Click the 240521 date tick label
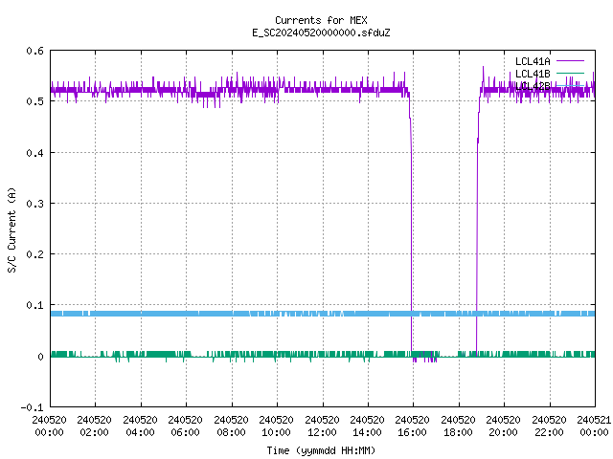The image size is (613, 459). [594, 420]
